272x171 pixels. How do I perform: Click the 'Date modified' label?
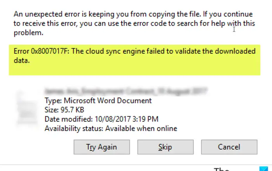point(68,119)
